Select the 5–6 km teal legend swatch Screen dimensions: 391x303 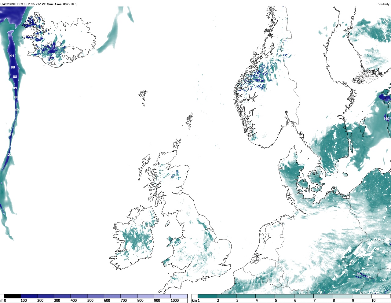(284, 296)
